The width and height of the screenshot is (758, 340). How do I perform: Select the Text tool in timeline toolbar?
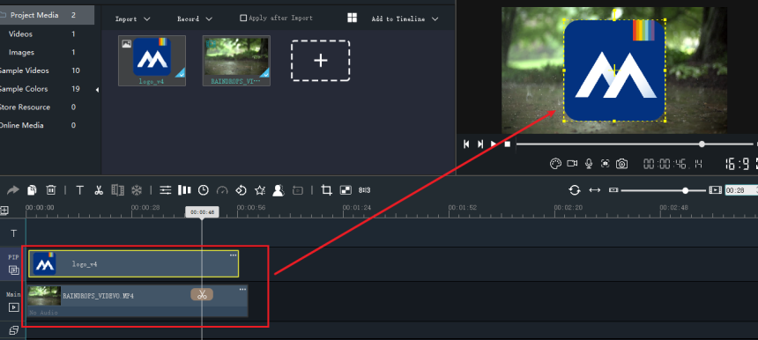click(x=79, y=190)
